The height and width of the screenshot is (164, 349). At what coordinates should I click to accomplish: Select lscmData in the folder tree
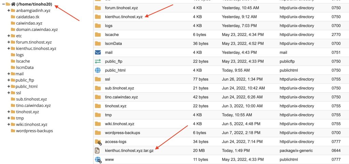click(25, 68)
